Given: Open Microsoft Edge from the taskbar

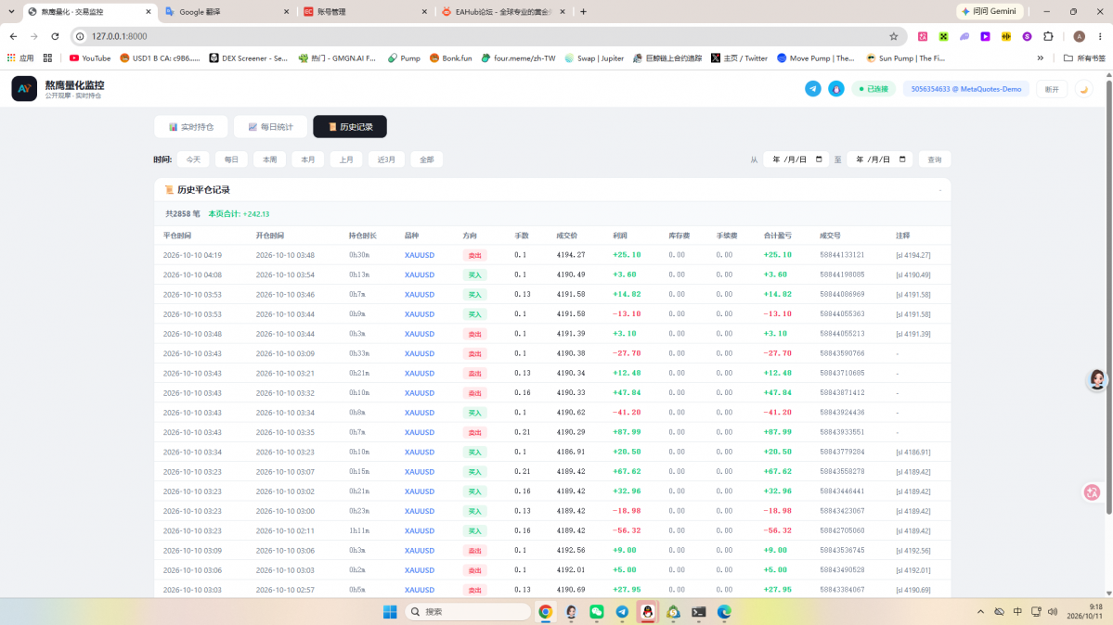Looking at the screenshot, I should click(724, 611).
